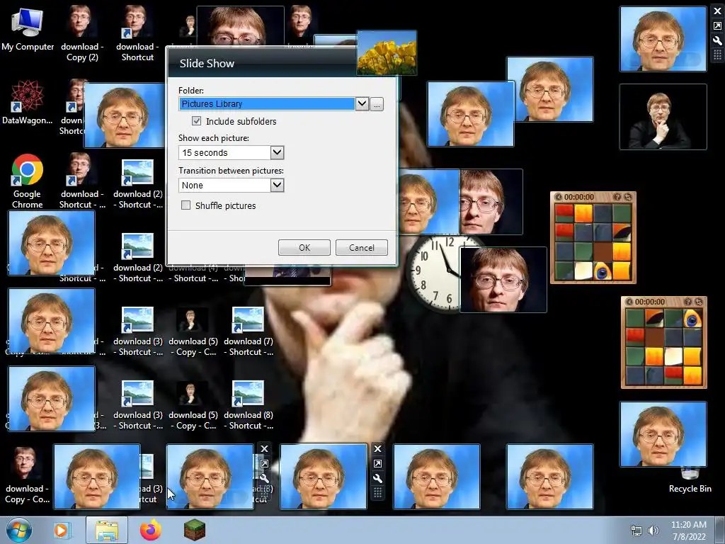Click the white tile in the left puzzle
The height and width of the screenshot is (544, 725).
coord(583,271)
